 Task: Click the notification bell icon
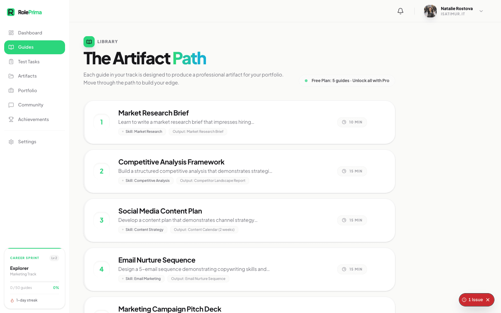pyautogui.click(x=400, y=11)
